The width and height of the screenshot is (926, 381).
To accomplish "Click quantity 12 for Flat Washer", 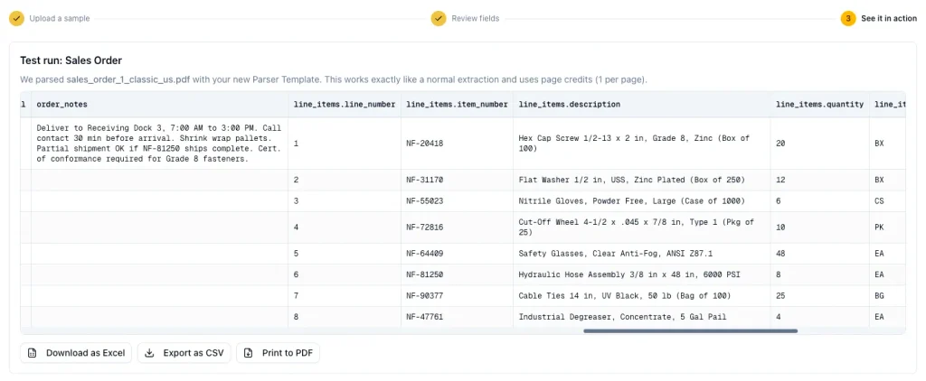I will pyautogui.click(x=819, y=180).
